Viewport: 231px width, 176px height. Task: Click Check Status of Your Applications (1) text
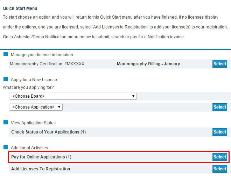point(48,132)
